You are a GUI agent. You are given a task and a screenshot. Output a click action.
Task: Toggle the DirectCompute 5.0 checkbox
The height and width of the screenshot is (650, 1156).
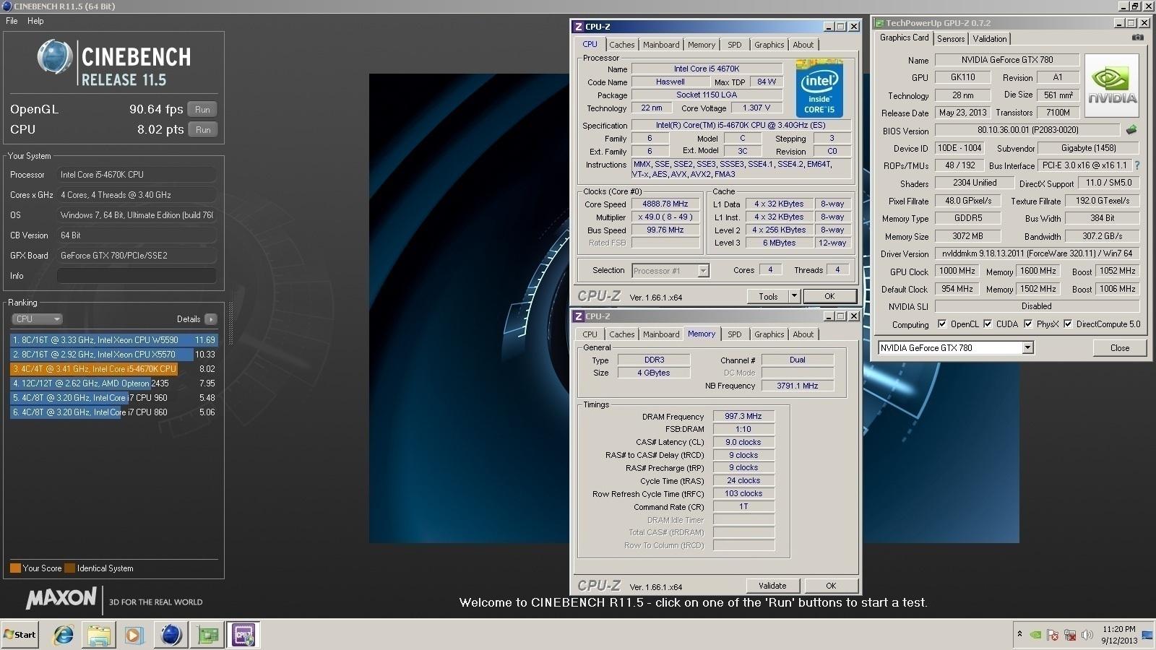click(1067, 324)
